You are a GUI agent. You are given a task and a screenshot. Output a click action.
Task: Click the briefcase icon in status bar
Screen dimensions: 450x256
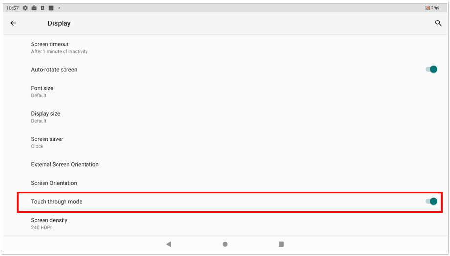click(x=34, y=8)
